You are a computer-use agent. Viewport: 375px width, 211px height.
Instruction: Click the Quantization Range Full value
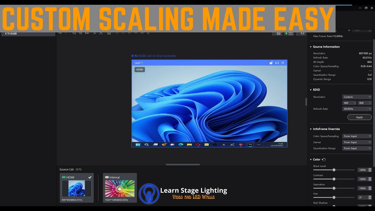[370, 75]
